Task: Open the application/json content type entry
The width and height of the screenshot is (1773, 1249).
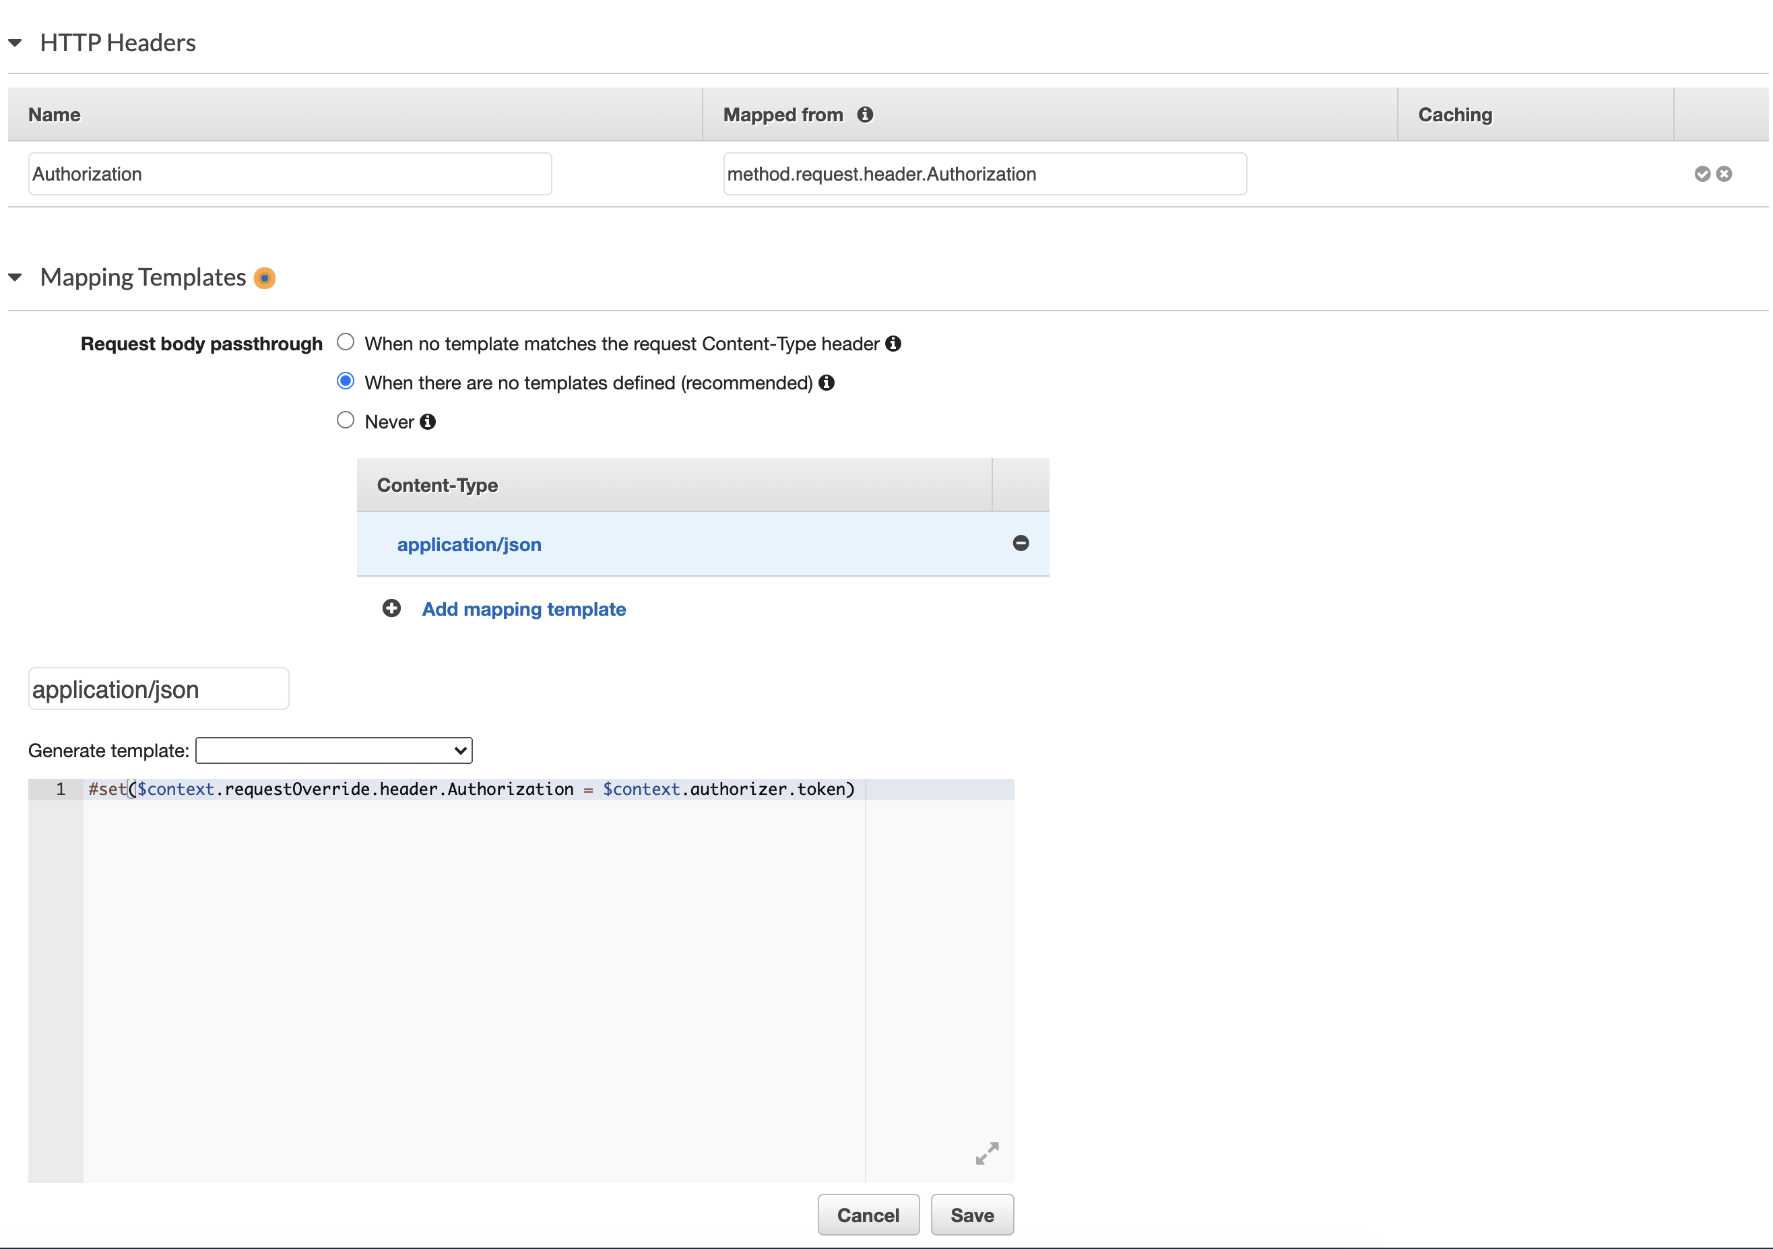Action: click(x=469, y=544)
